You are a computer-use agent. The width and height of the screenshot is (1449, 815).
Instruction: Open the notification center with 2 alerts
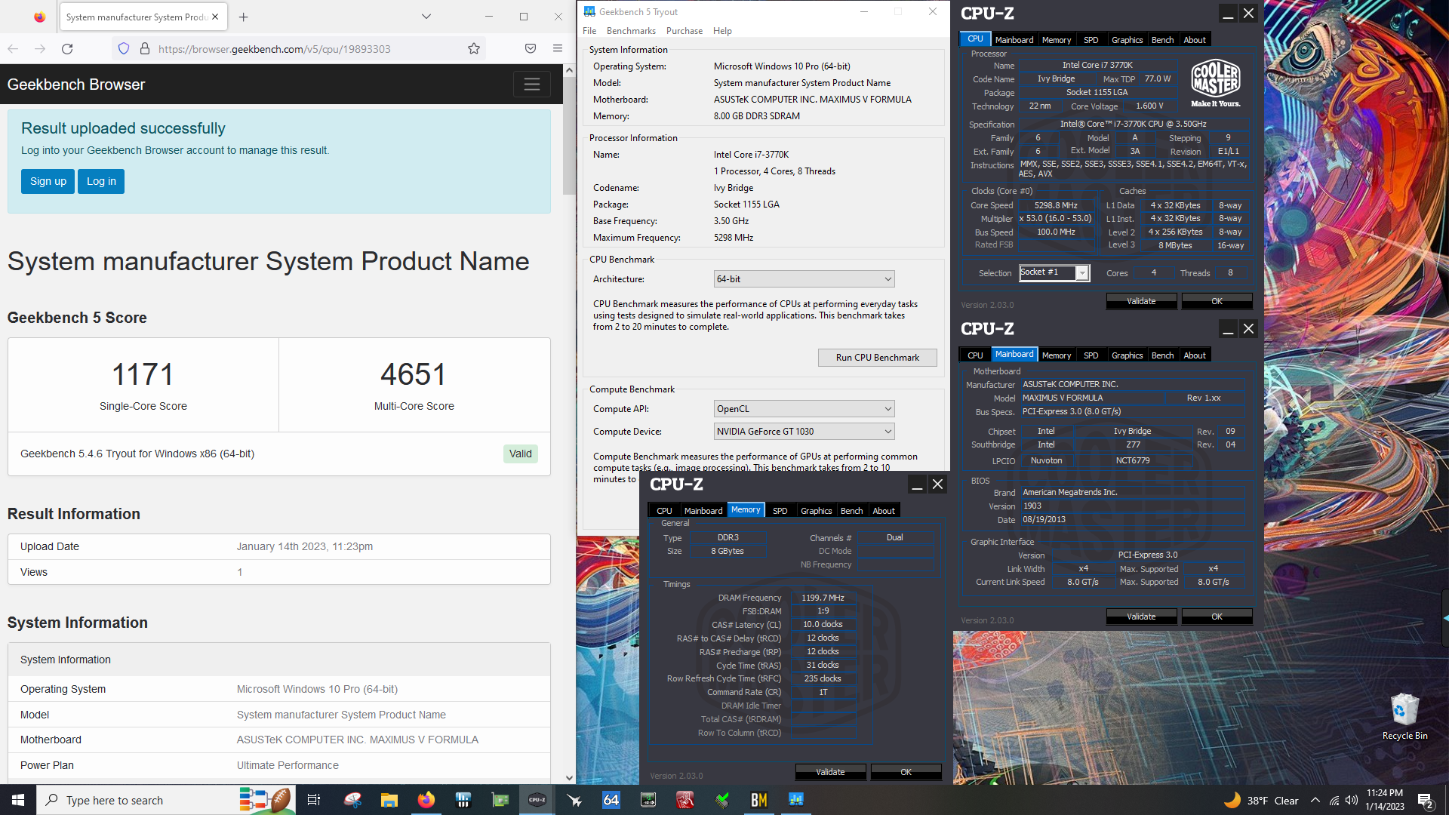(1426, 801)
